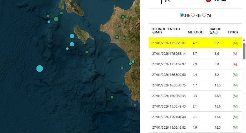Click the magnitude value 2.9
The image size is (246, 133).
tap(195, 64)
